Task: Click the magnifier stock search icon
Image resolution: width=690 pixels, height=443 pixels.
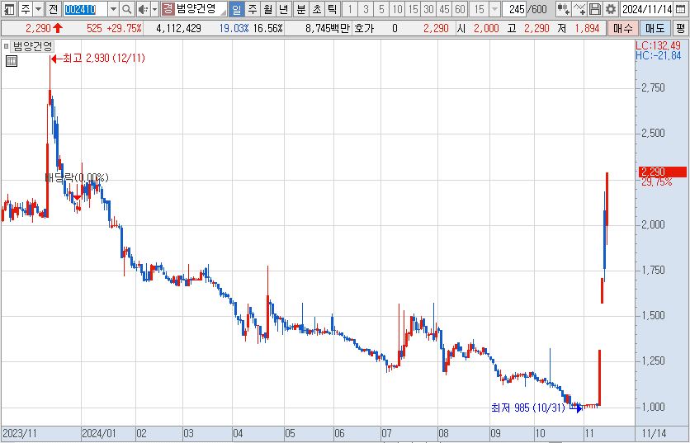Action: click(x=127, y=9)
